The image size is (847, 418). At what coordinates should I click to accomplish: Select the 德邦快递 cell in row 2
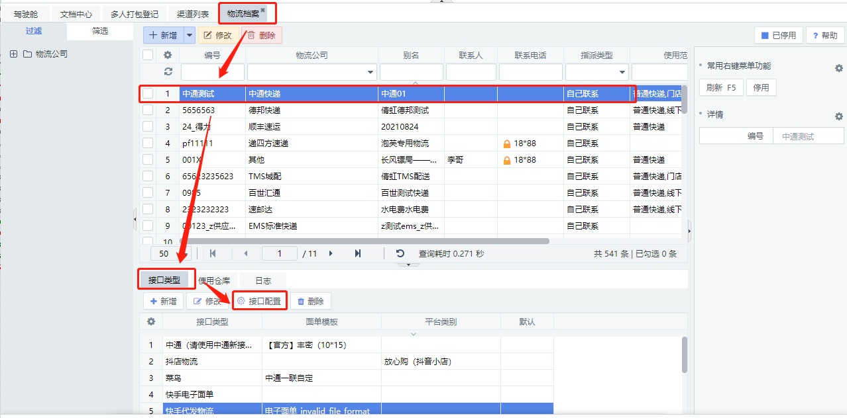[311, 110]
